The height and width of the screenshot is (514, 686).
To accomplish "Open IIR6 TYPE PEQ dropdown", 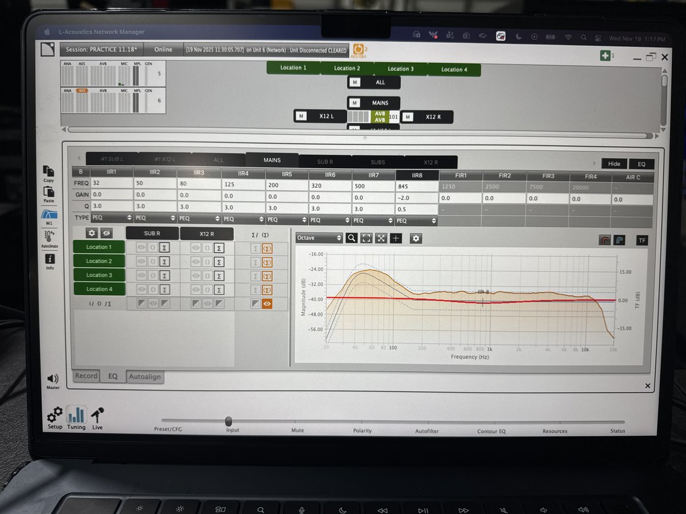I will click(x=330, y=220).
